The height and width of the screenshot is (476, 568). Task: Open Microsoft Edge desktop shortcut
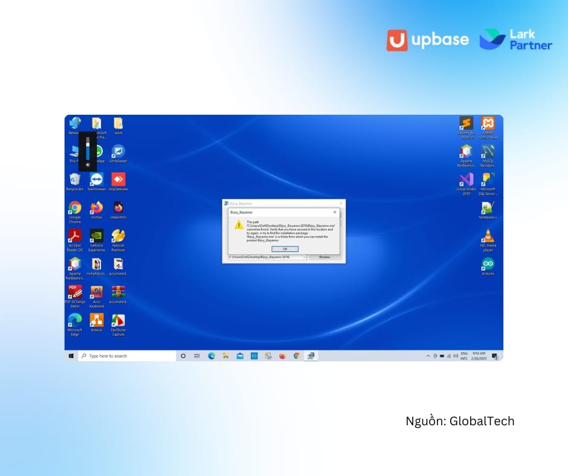click(74, 324)
